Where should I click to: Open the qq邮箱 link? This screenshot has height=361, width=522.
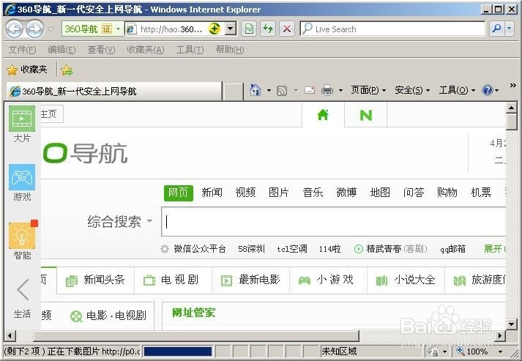[452, 249]
